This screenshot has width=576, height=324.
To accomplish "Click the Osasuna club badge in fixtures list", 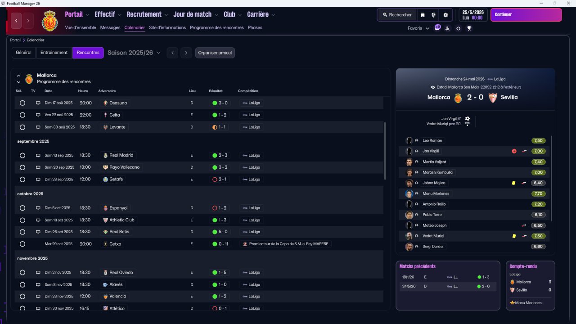I will [x=105, y=103].
